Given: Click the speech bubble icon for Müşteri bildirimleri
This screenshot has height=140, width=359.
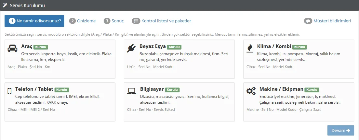Looking at the screenshot, I should point(308,21).
